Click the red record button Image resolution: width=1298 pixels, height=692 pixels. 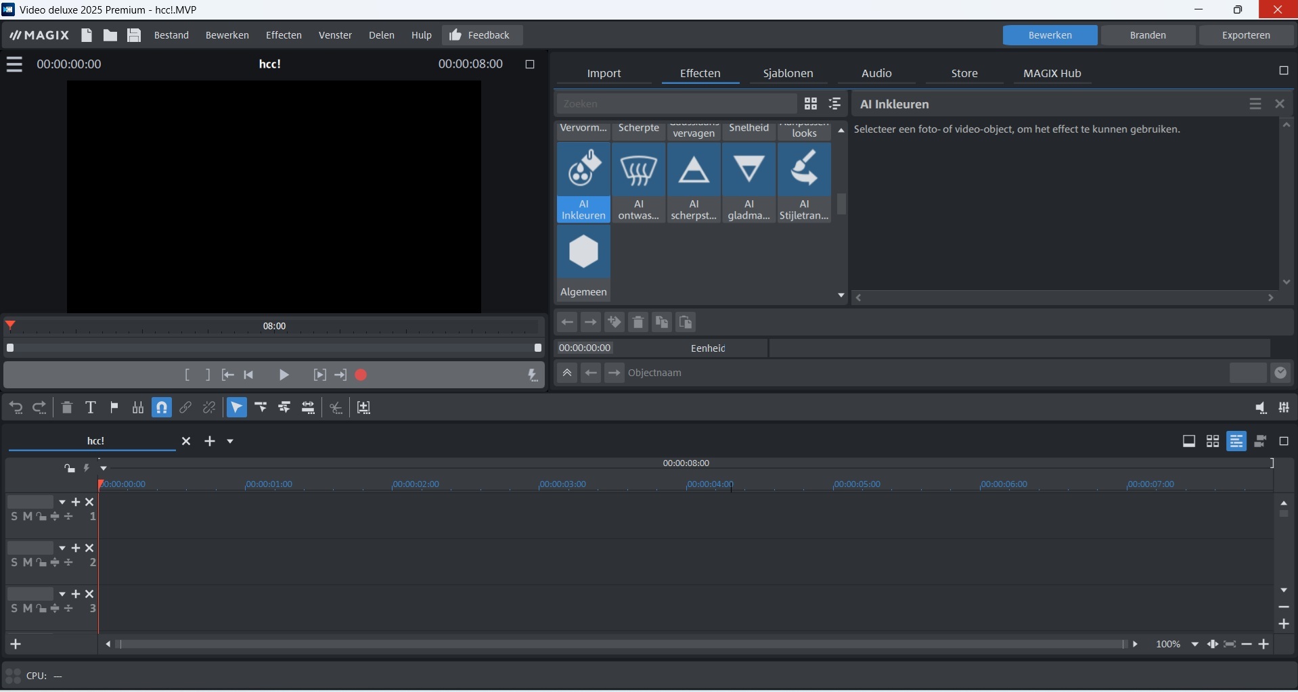tap(361, 375)
